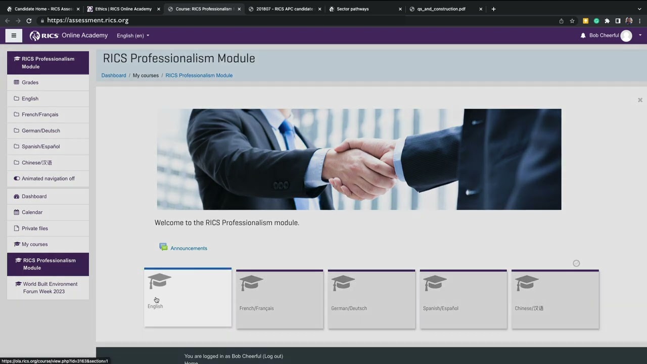
Task: Click the browser forward arrow
Action: click(18, 21)
